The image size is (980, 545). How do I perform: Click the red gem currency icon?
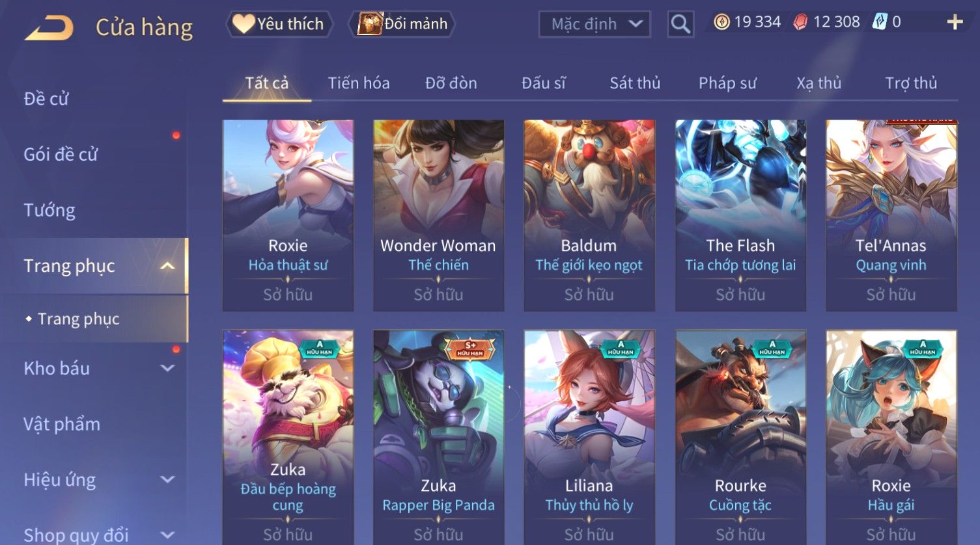[x=800, y=22]
